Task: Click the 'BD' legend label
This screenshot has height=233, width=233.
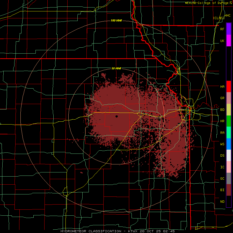Action: 222,110
